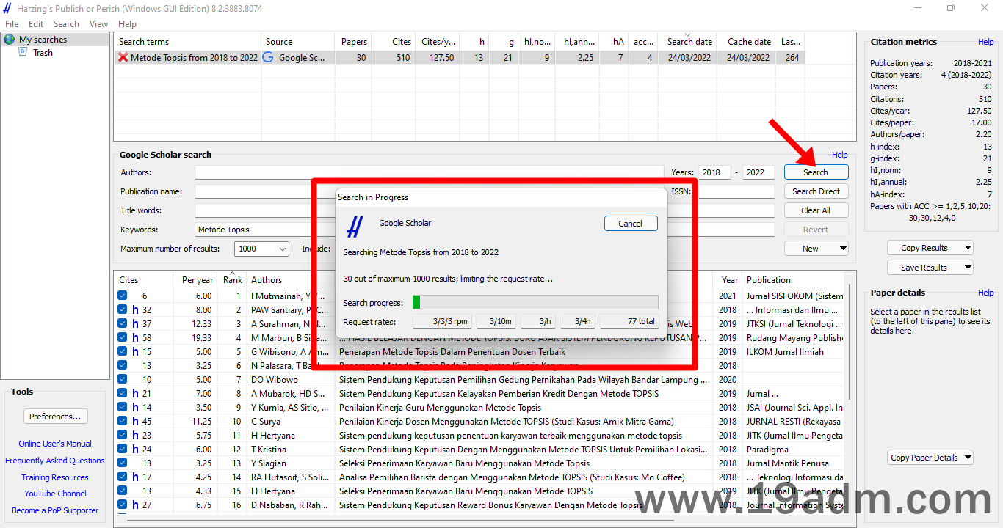Open the Preferences dialog
1003x528 pixels.
[56, 417]
